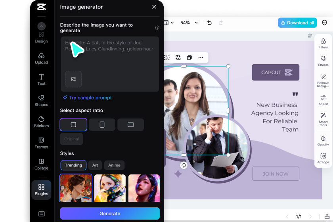Open the Adjust panel
The height and width of the screenshot is (222, 333).
click(323, 100)
